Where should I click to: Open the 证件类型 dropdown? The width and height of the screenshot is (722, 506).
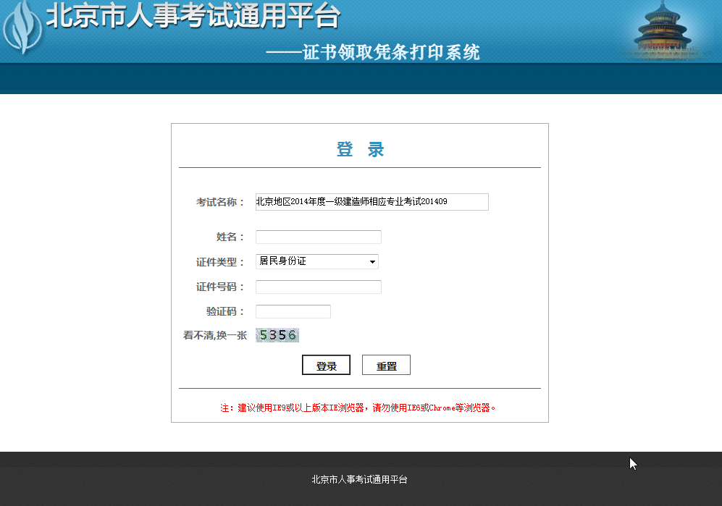click(316, 261)
